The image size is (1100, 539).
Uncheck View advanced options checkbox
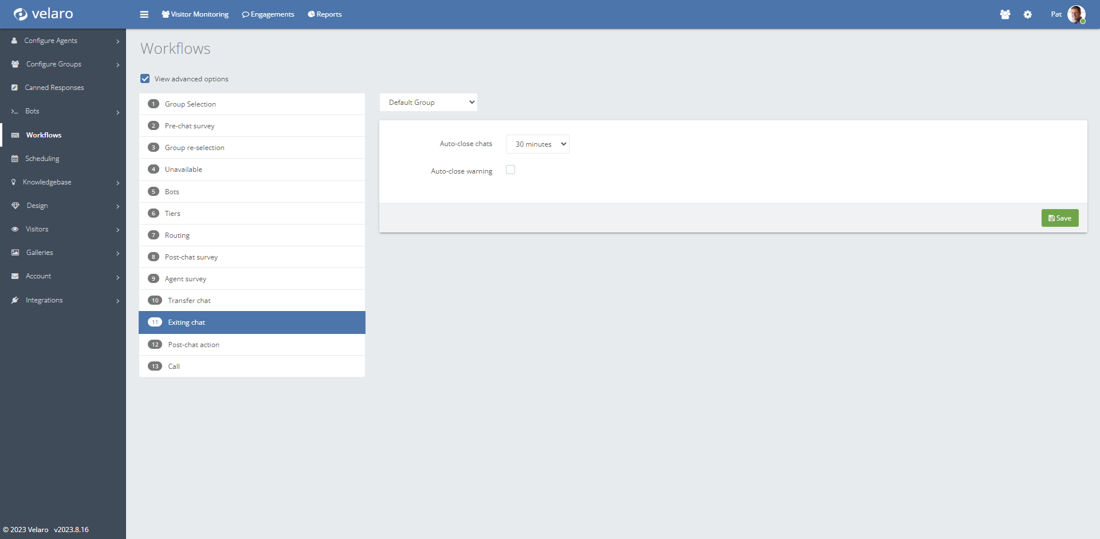click(146, 78)
